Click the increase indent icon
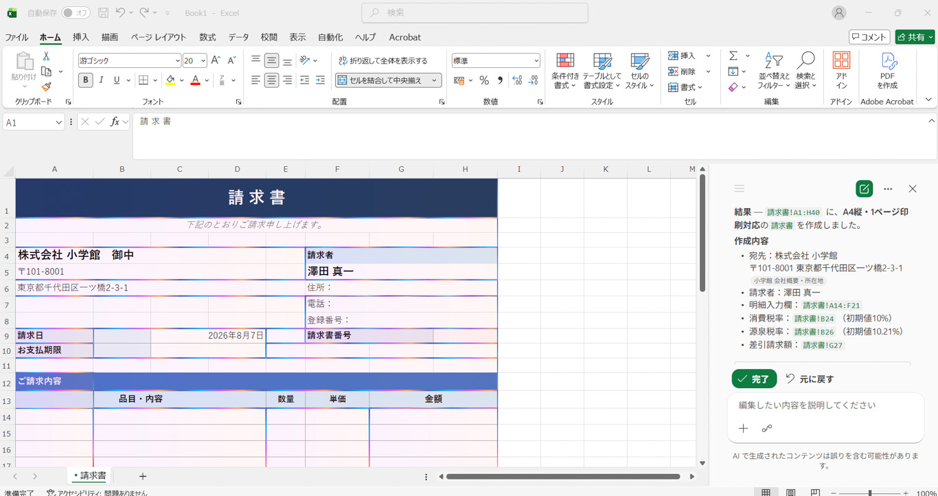This screenshot has height=496, width=938. coord(320,80)
